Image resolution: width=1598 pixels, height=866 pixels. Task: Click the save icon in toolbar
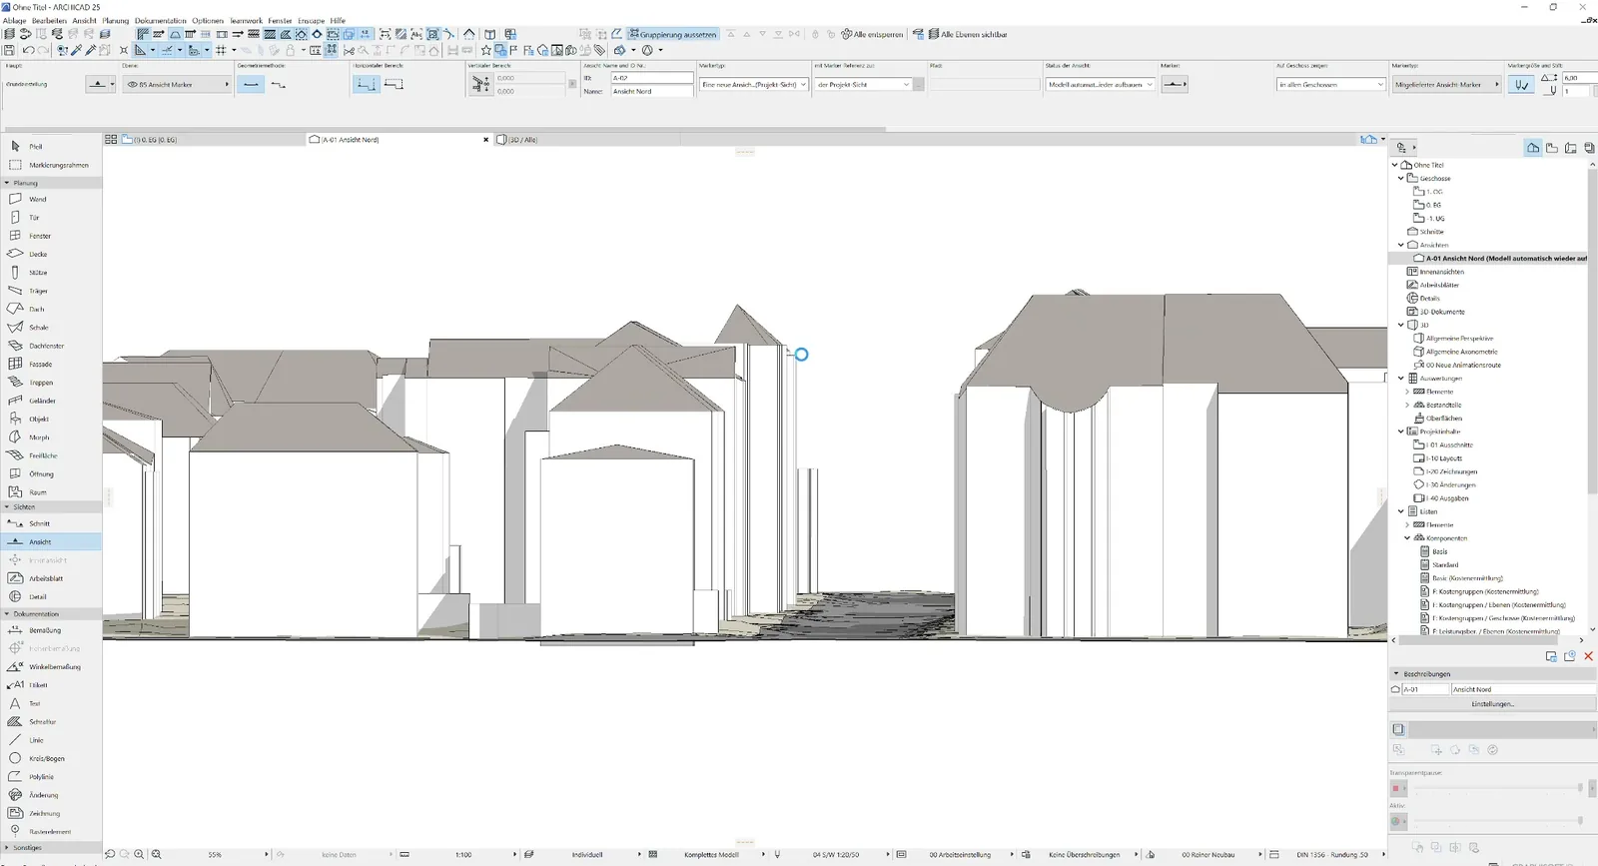pyautogui.click(x=10, y=50)
